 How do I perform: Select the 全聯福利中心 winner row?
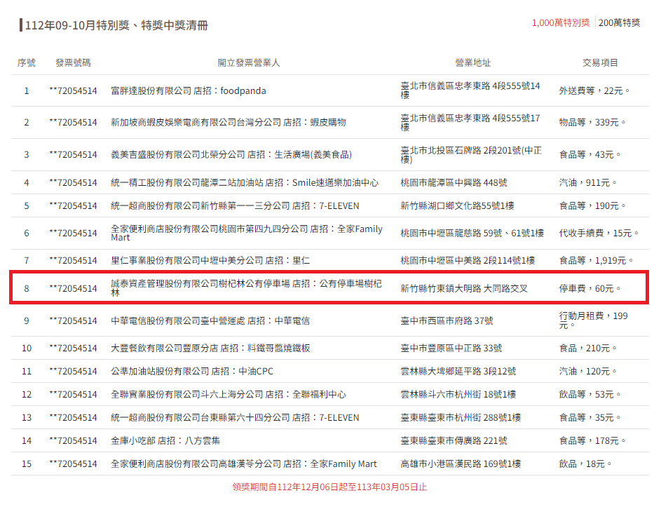click(x=210, y=394)
